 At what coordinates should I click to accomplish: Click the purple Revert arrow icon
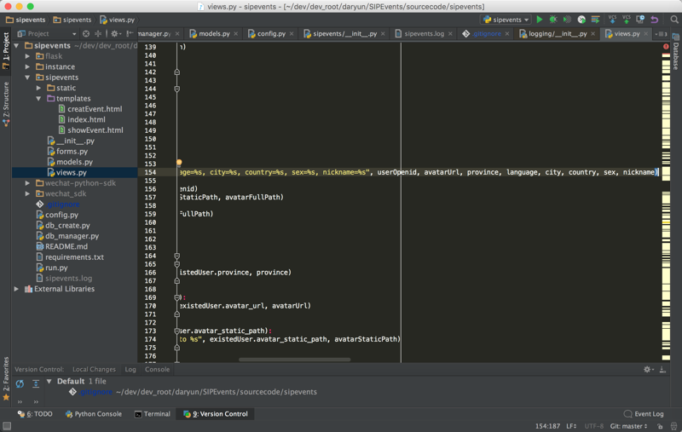tap(654, 19)
